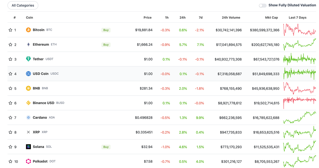Open the Bitcoin coin page link
Image resolution: width=319 pixels, height=168 pixels.
click(39, 30)
